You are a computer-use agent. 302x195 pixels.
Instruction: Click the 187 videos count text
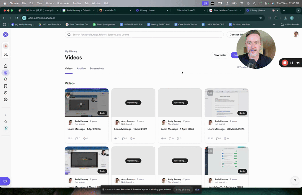(x=242, y=67)
